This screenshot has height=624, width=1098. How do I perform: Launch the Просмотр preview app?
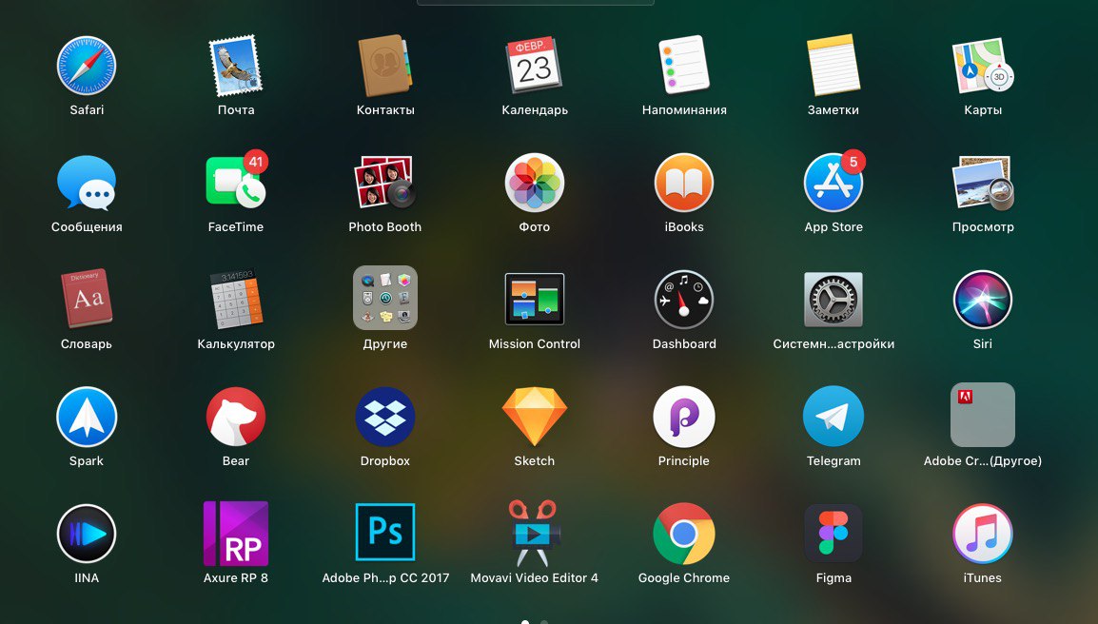click(x=983, y=183)
